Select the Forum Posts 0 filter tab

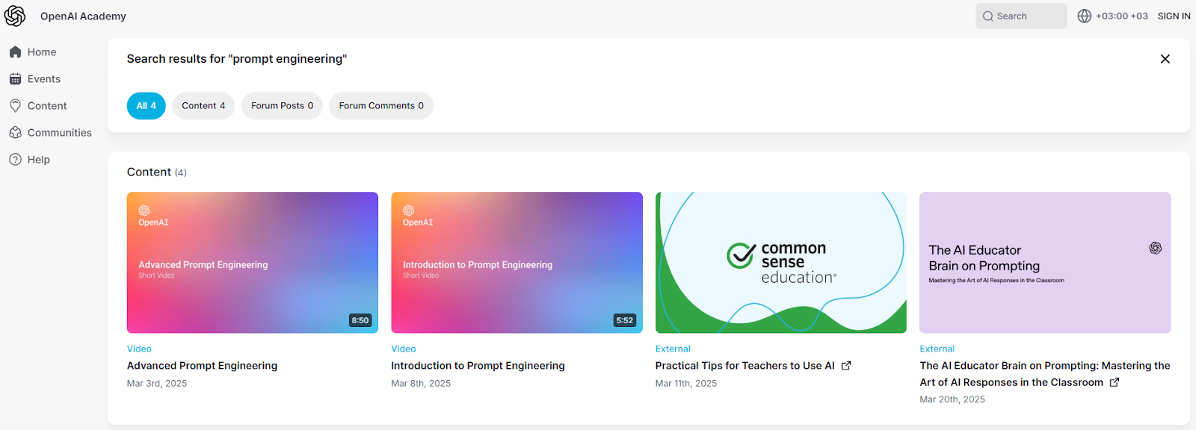282,106
